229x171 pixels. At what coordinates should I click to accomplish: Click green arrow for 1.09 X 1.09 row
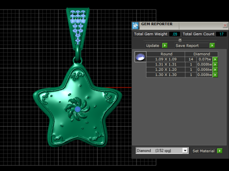pos(215,59)
